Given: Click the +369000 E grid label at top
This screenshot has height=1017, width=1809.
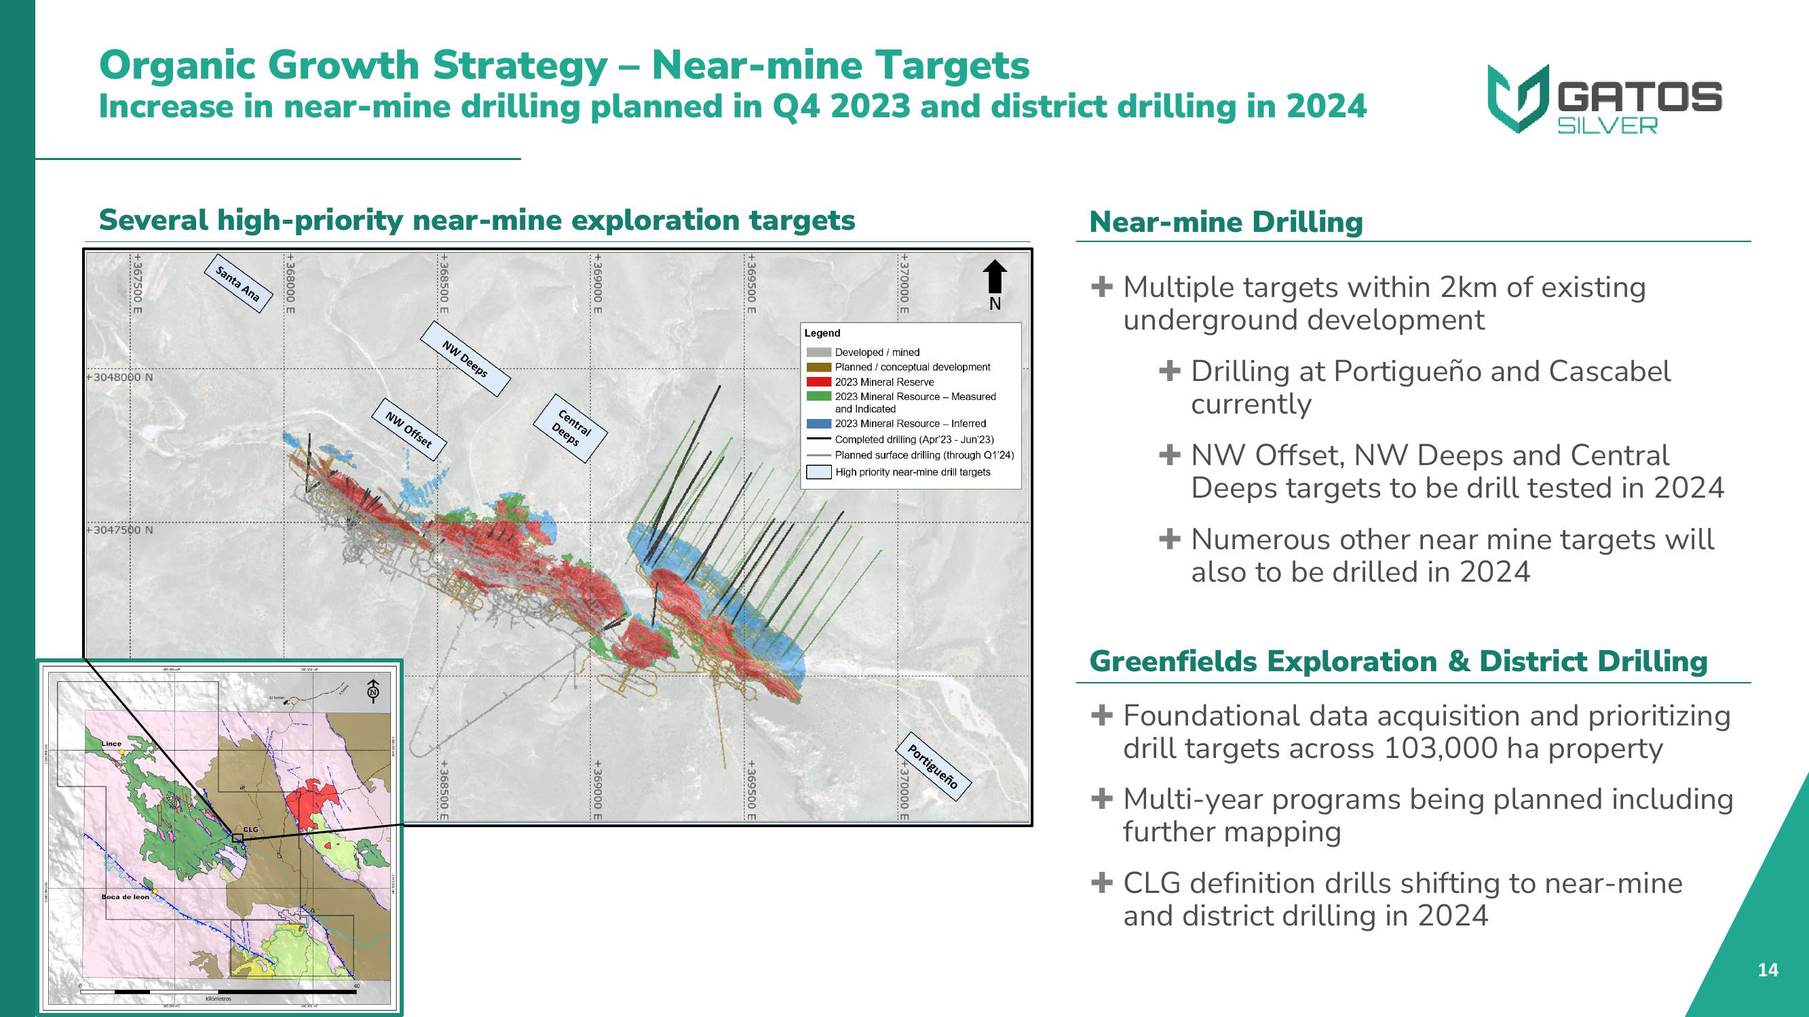Looking at the screenshot, I should click(597, 283).
